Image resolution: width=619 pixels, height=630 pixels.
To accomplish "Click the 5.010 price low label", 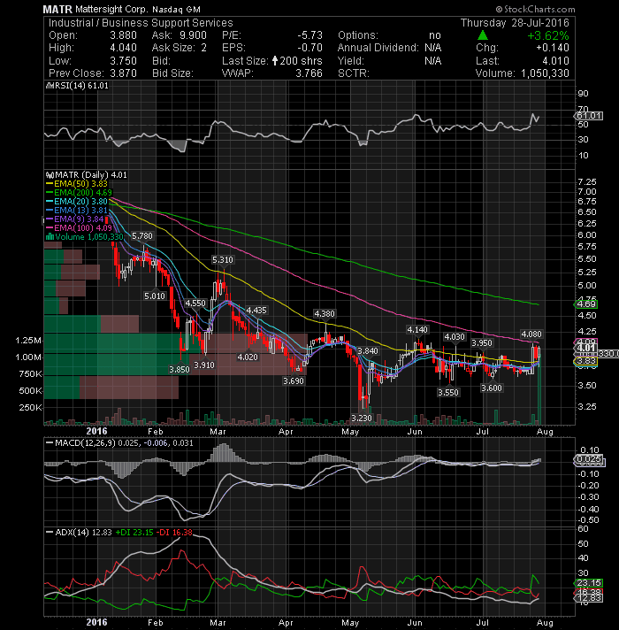I will pyautogui.click(x=155, y=296).
